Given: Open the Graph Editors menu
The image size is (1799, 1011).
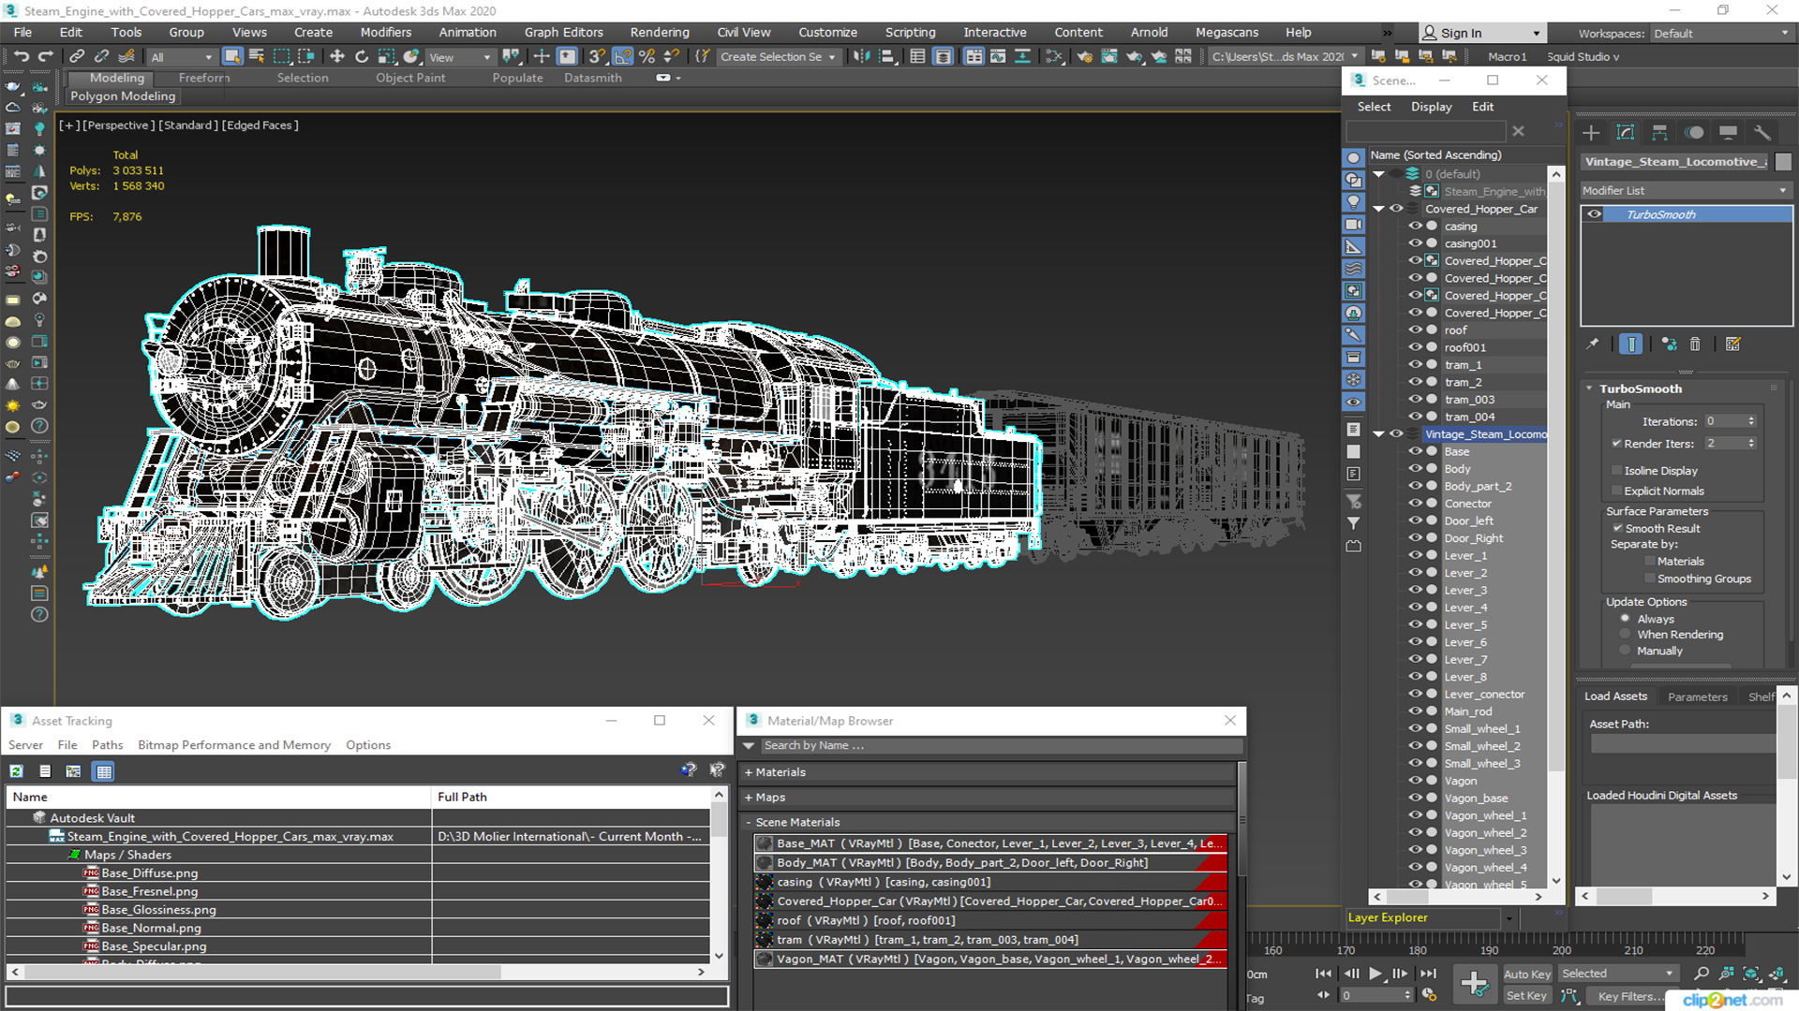Looking at the screenshot, I should [x=563, y=33].
